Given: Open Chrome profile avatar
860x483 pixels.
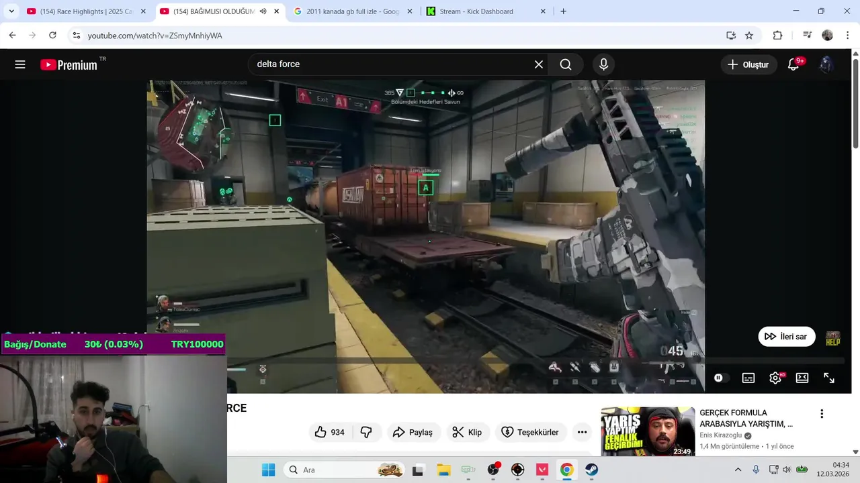Looking at the screenshot, I should 827,36.
